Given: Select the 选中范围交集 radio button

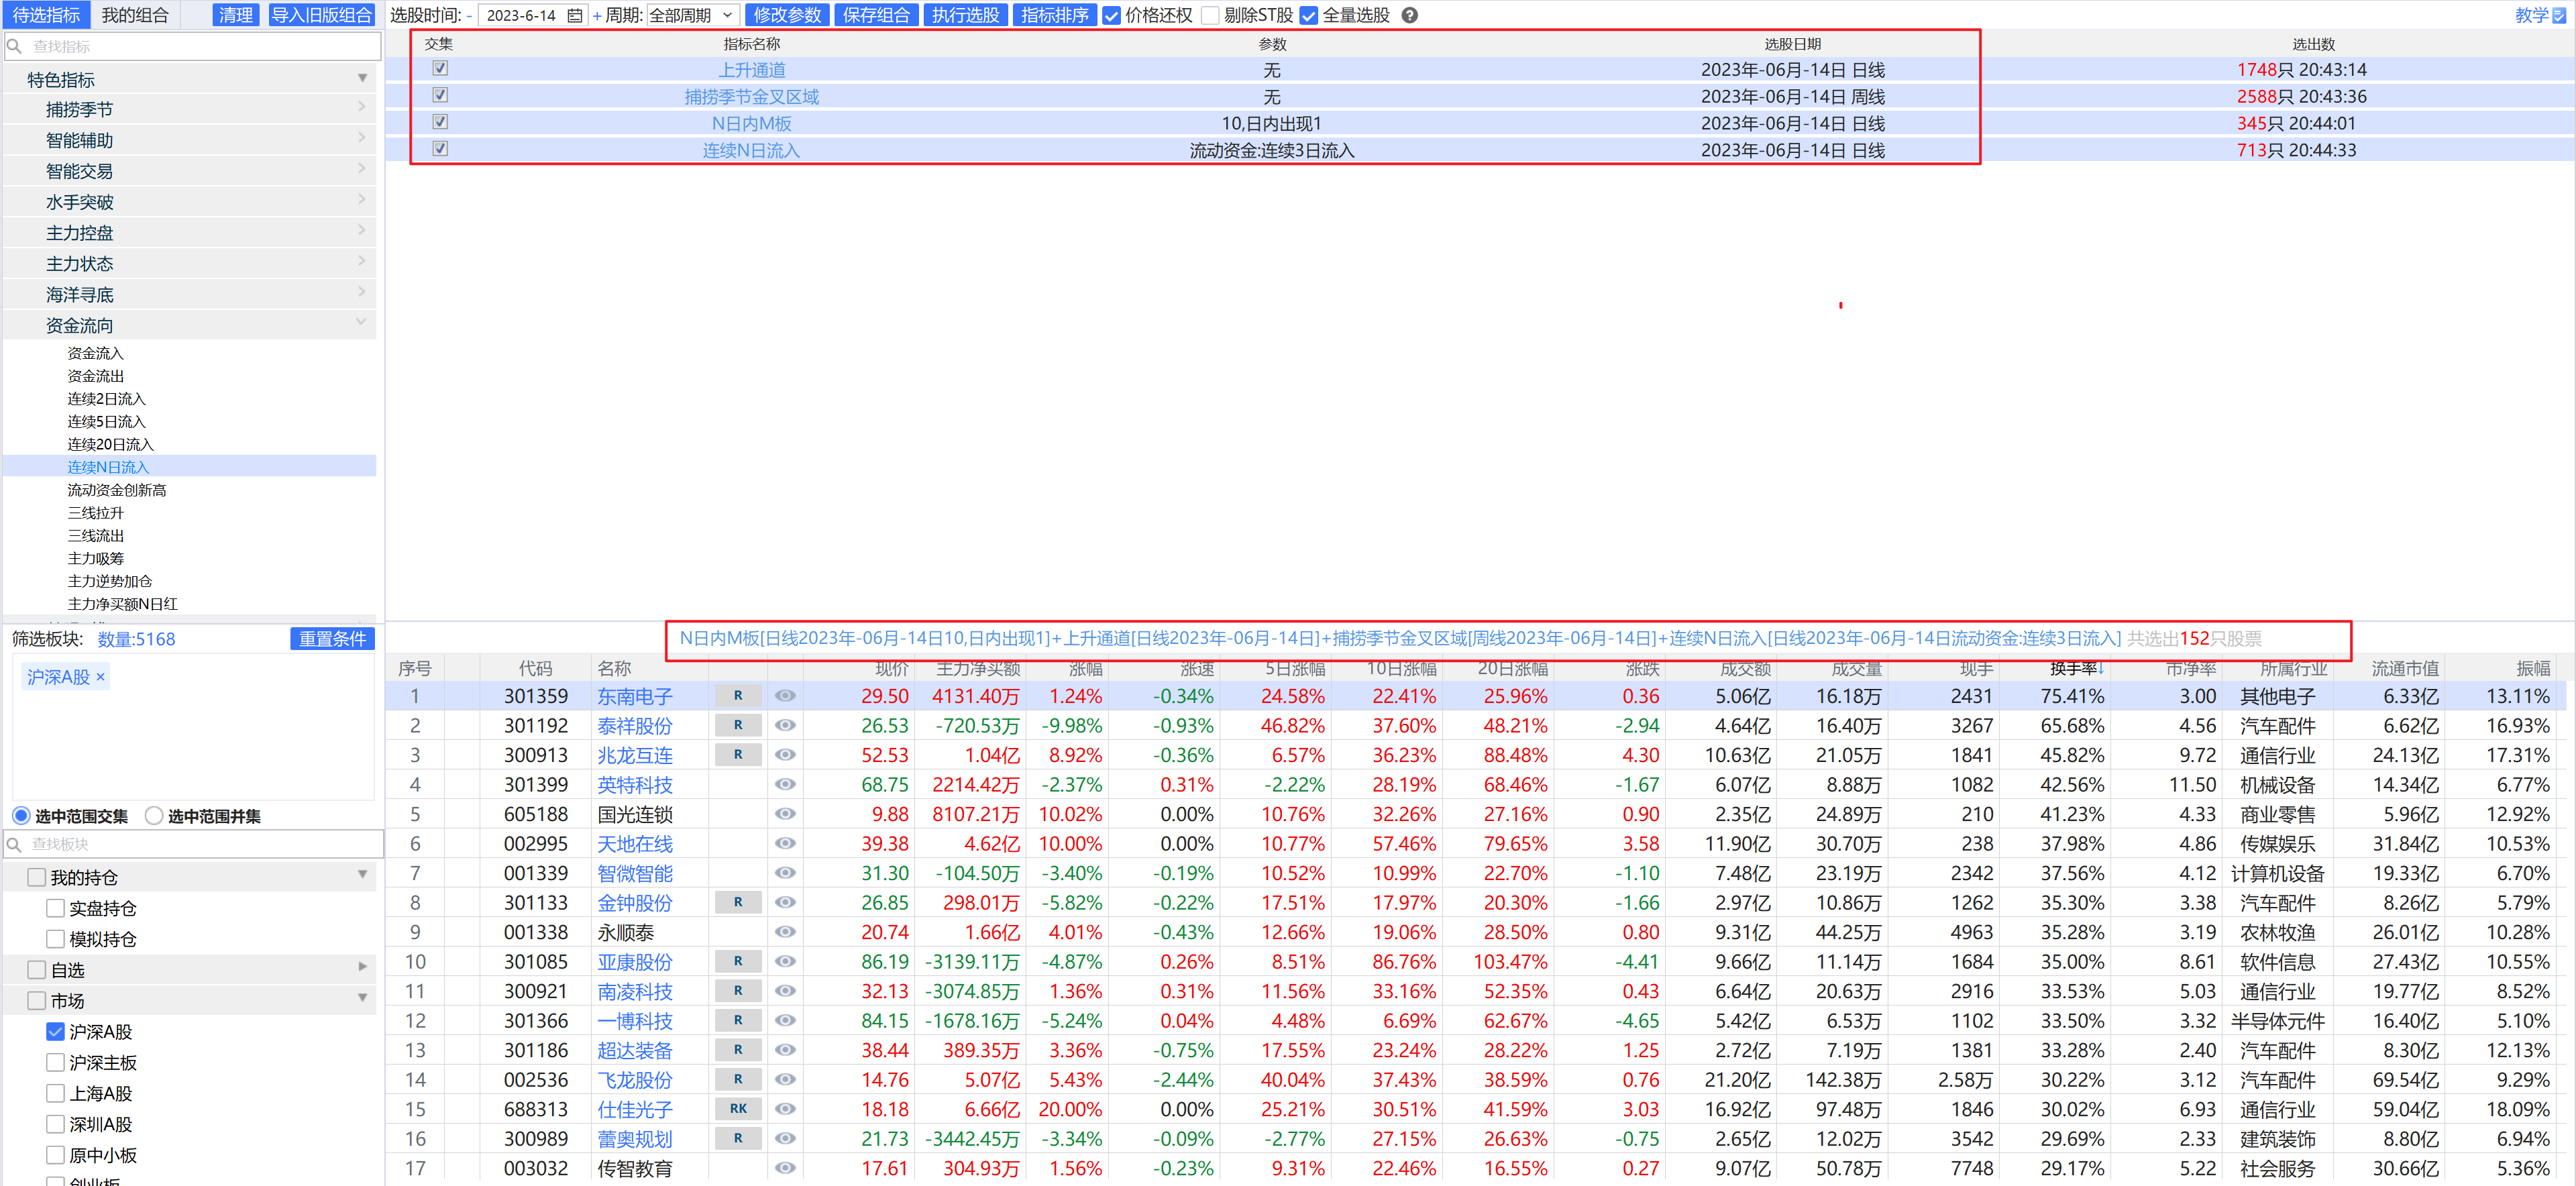Looking at the screenshot, I should coord(21,816).
